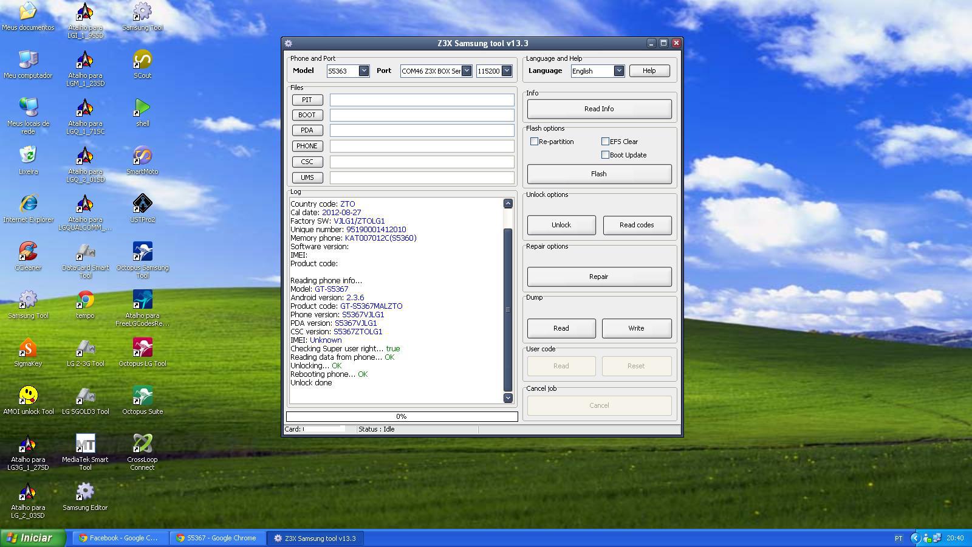Click the log scrollbar thumb
972x547 pixels.
(x=508, y=310)
